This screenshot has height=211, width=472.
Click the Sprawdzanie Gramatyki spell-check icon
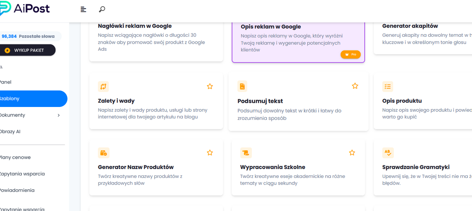click(388, 153)
